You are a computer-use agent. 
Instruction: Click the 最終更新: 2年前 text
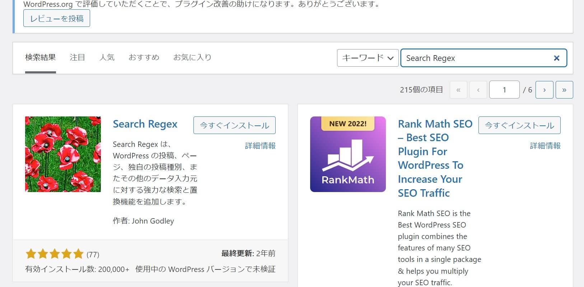tap(248, 253)
